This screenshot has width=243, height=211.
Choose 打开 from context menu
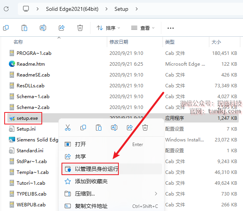pos(111,144)
